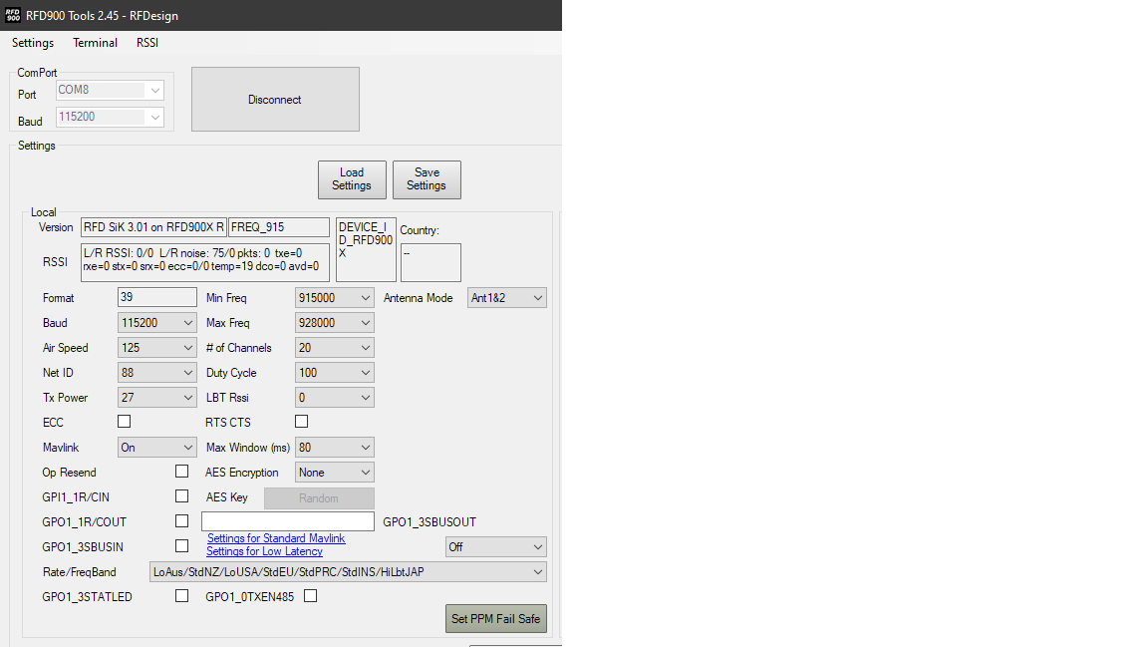The height and width of the screenshot is (647, 1148).
Task: Click the RSSI readout box
Action: click(205, 262)
